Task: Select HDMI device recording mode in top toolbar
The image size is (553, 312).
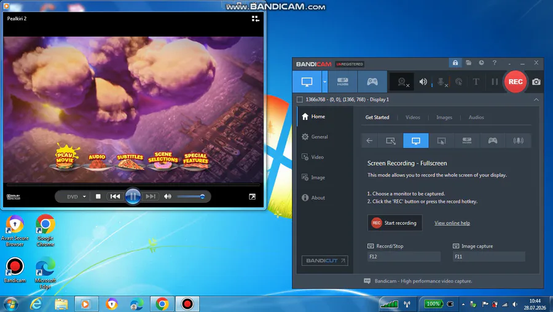Action: 342,82
